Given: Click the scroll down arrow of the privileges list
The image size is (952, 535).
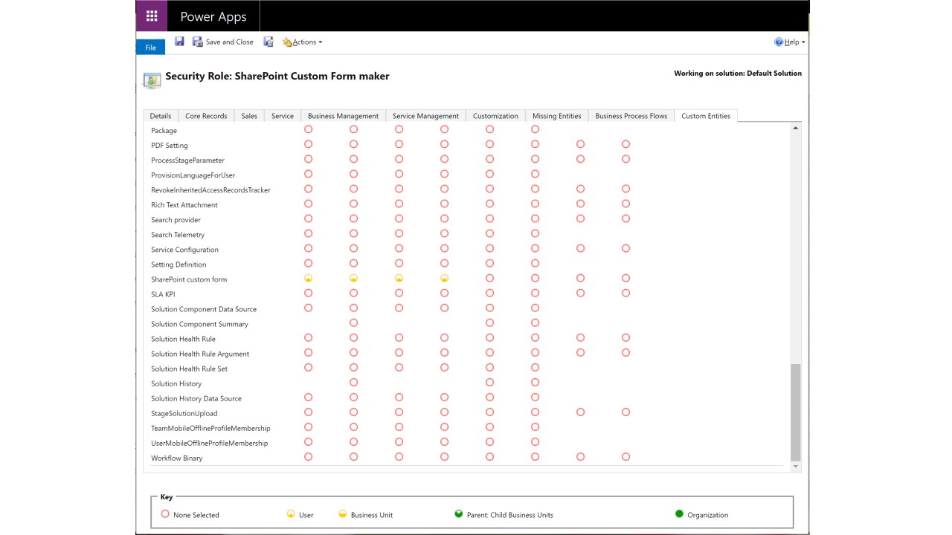Looking at the screenshot, I should point(796,467).
